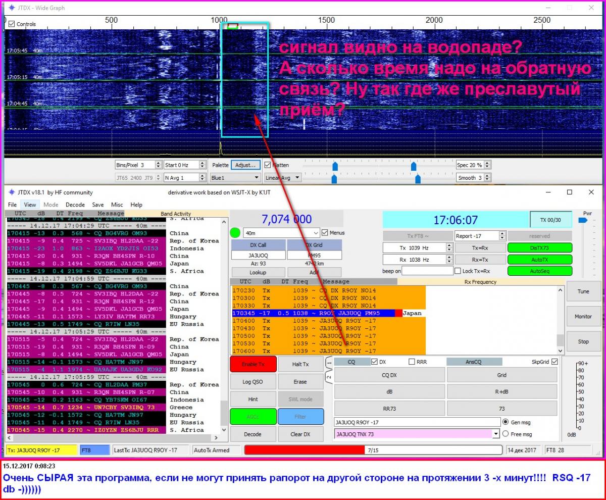The height and width of the screenshot is (500, 606).
Task: Click the Log QSO button
Action: [253, 382]
